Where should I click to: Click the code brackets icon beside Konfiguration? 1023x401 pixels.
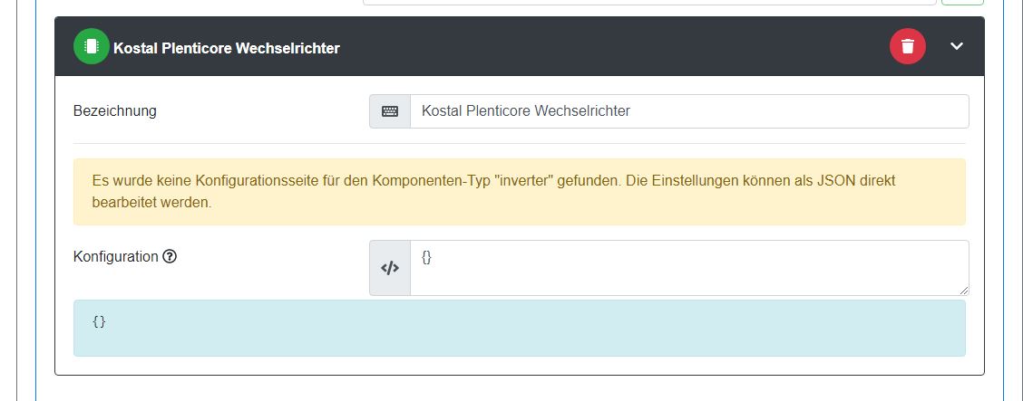tap(390, 268)
